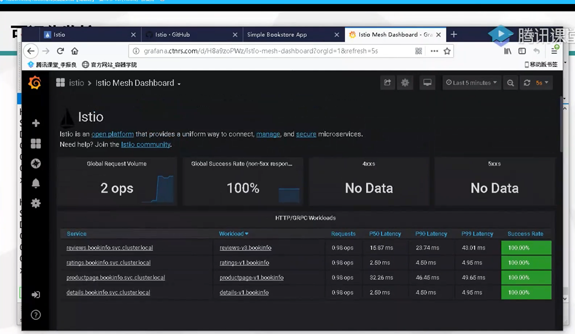Open the Configuration gear in sidebar
575x334 pixels.
point(36,203)
